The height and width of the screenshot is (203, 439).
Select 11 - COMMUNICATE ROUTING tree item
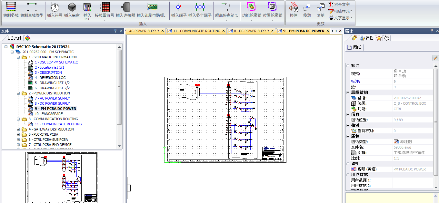58,124
